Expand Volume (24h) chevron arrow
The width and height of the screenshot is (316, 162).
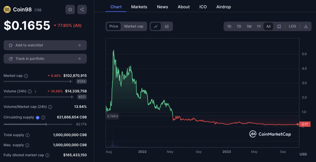[35, 91]
